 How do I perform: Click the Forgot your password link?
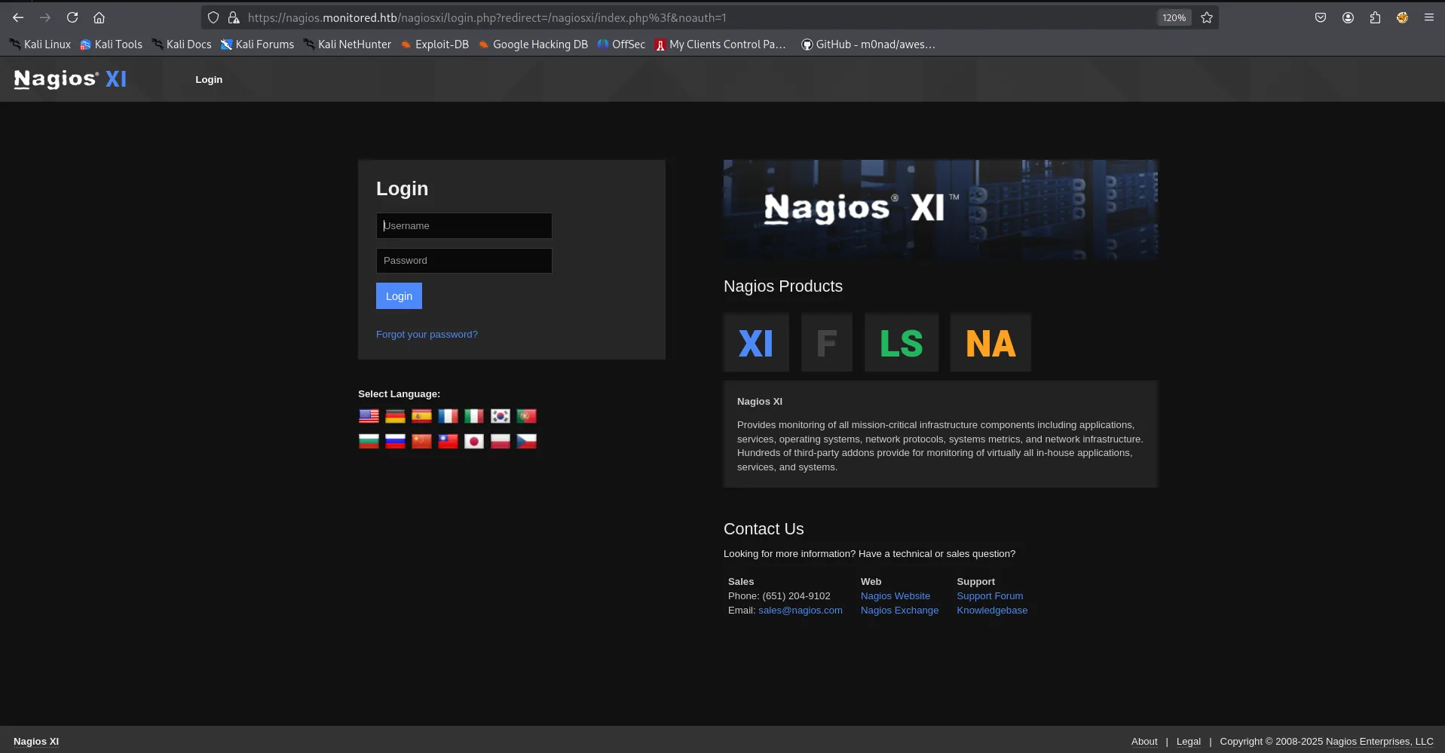(x=427, y=335)
